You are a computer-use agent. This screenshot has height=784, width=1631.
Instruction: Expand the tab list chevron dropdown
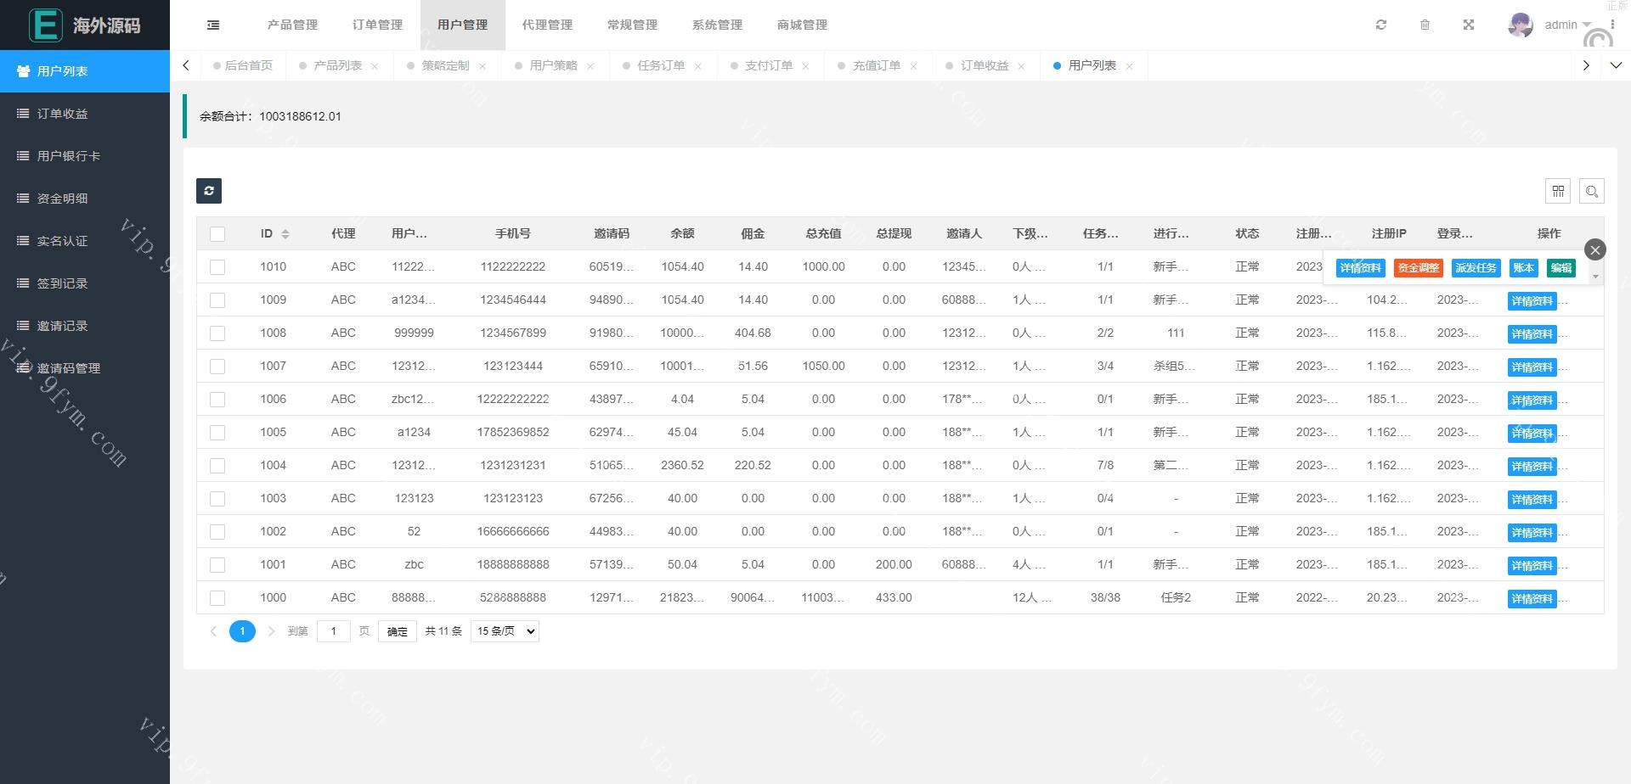click(x=1616, y=65)
